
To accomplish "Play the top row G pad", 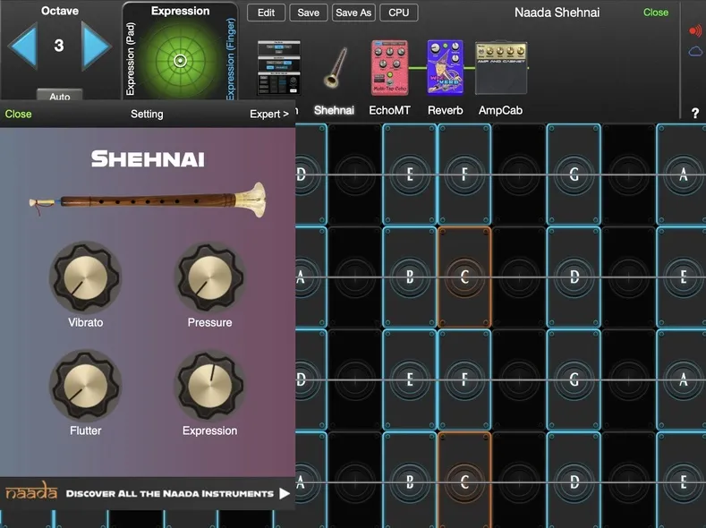I will tap(574, 175).
